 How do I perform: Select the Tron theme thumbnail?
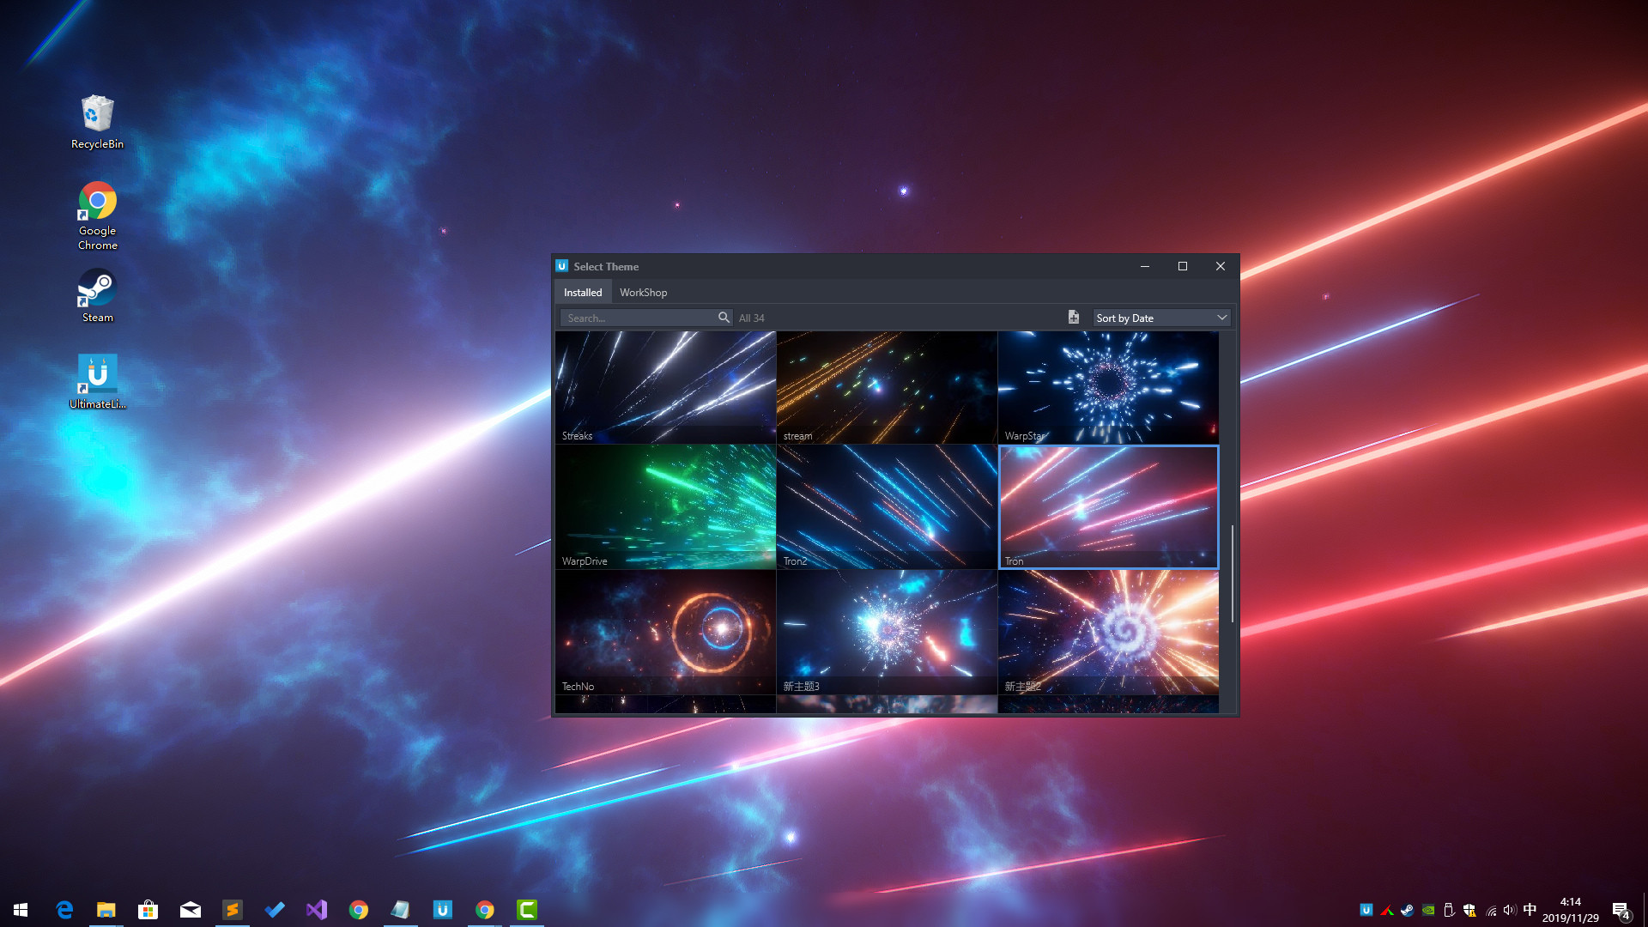1107,506
